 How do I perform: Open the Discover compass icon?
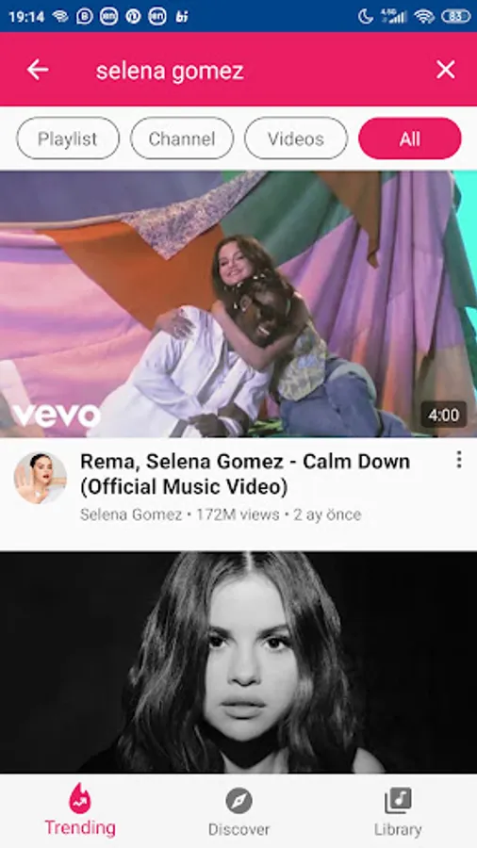(x=238, y=801)
